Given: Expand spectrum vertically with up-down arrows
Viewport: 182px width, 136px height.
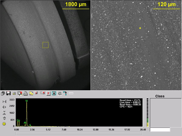Looking at the screenshot, I should click(x=4, y=118).
